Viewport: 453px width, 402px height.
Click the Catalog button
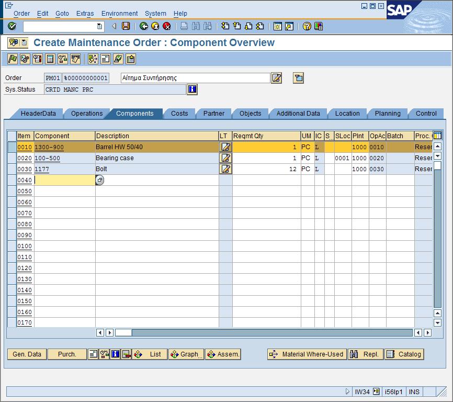point(404,354)
